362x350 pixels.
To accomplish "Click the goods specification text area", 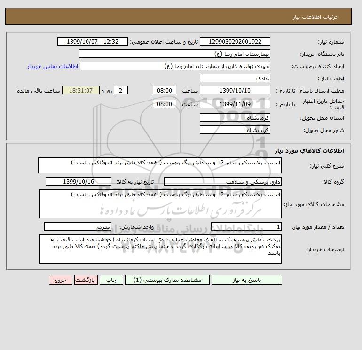I will click(160, 204).
